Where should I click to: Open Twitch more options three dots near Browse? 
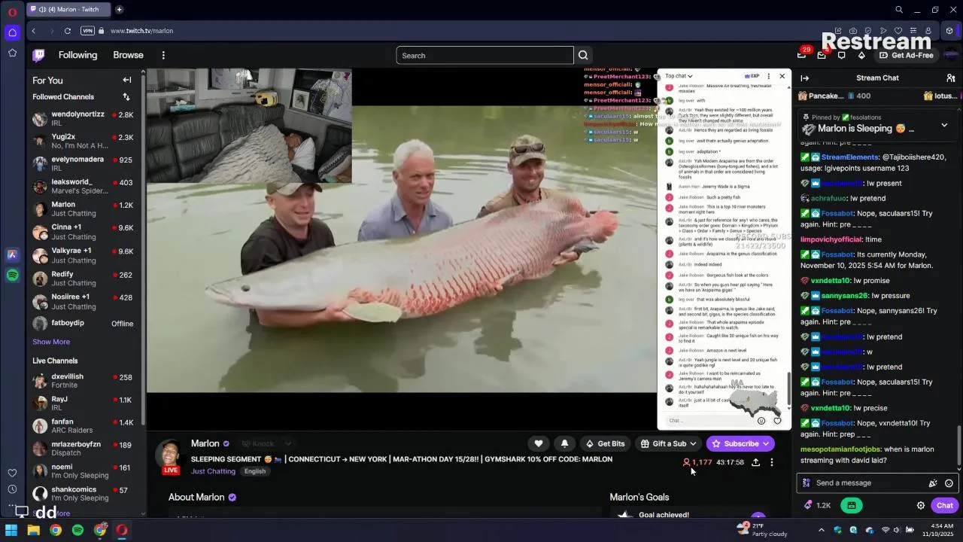point(163,55)
